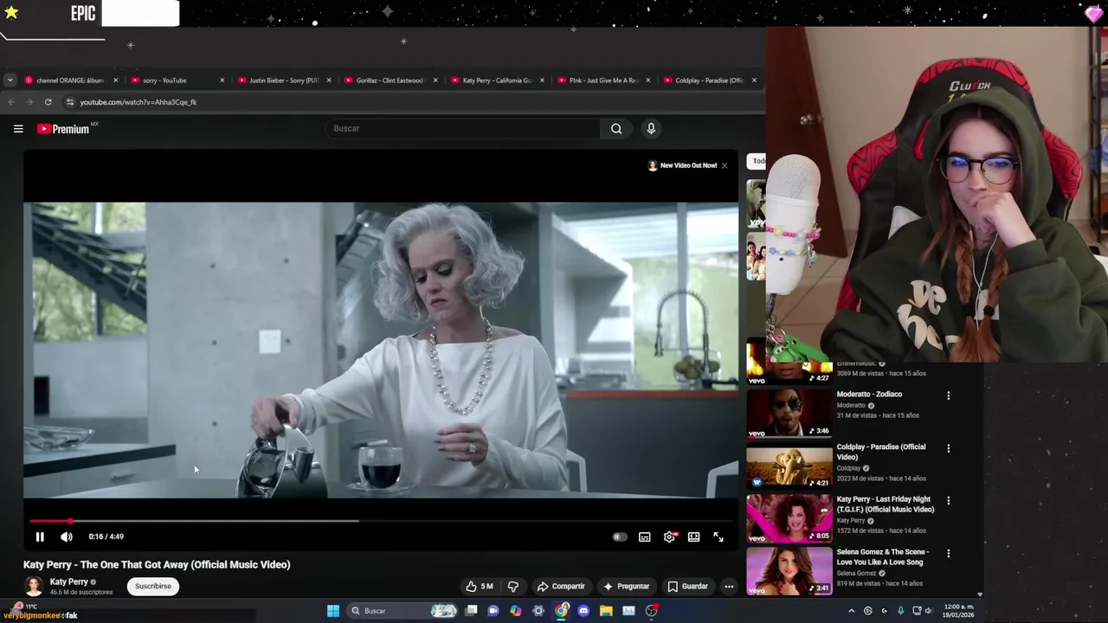Like the video with 5 M likes
Screen dimensions: 1108x623
480,587
